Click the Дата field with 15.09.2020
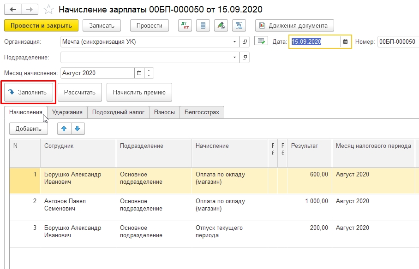Viewport: 419px width, 269px height. coord(315,41)
